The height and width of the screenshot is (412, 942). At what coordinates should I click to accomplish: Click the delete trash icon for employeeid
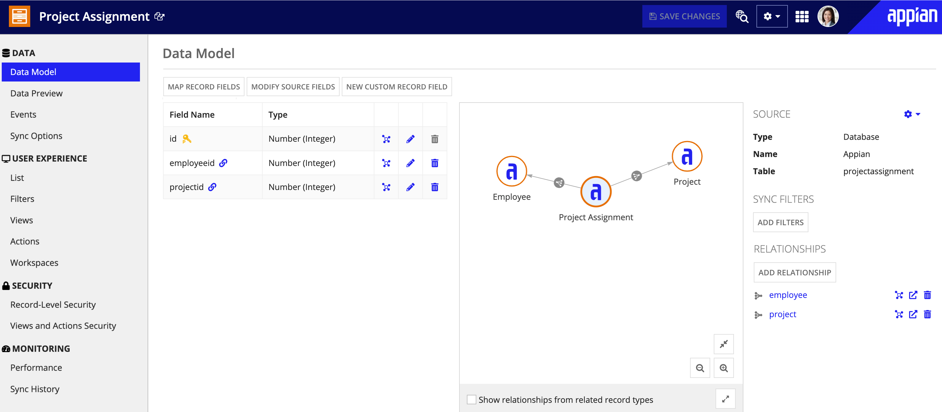[435, 163]
